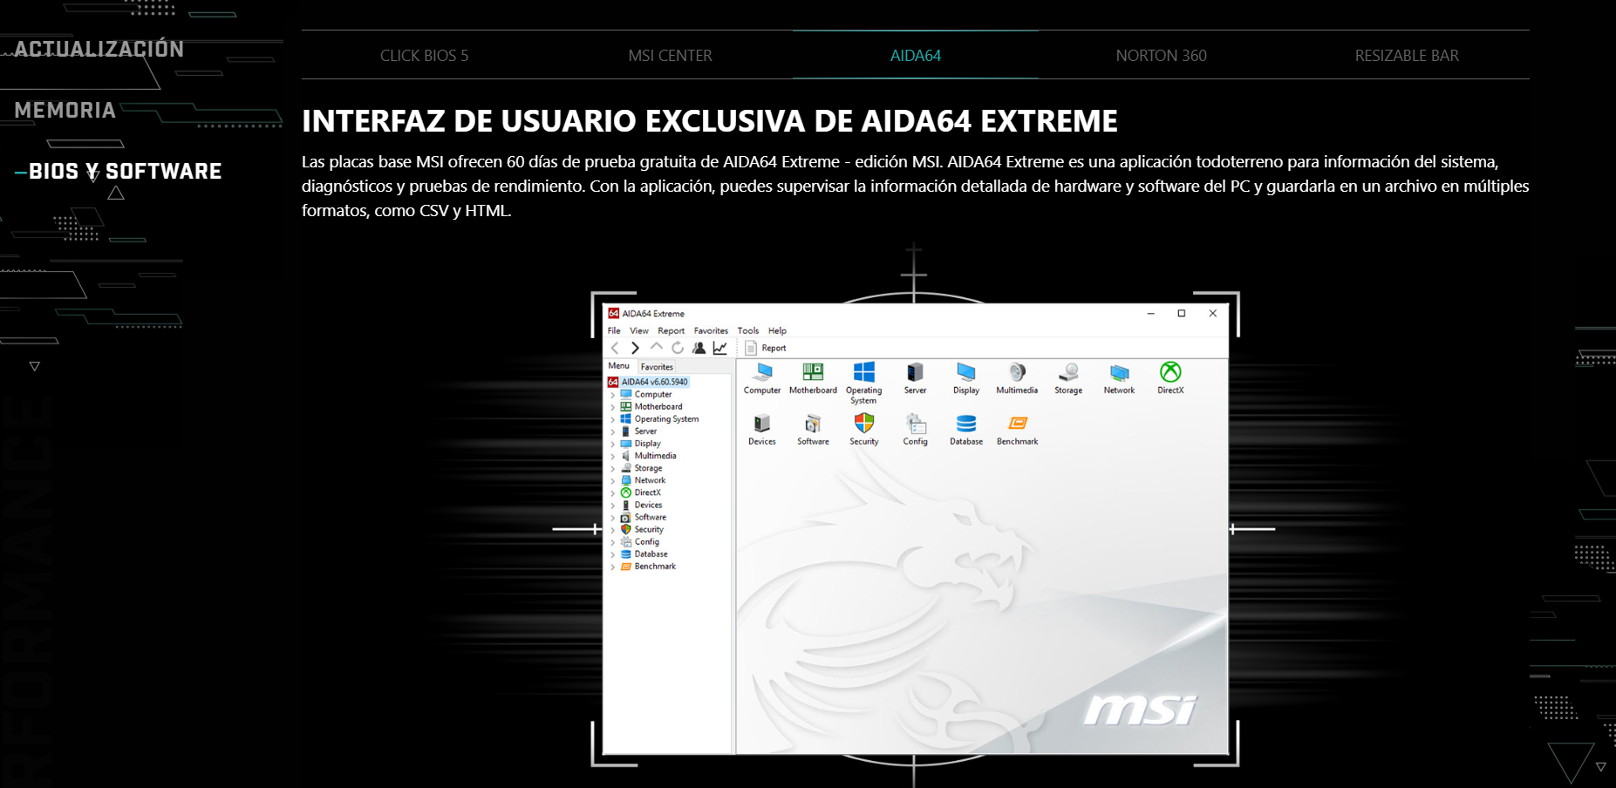The height and width of the screenshot is (788, 1616).
Task: Expand the Operating System tree node chevron
Action: pos(612,419)
